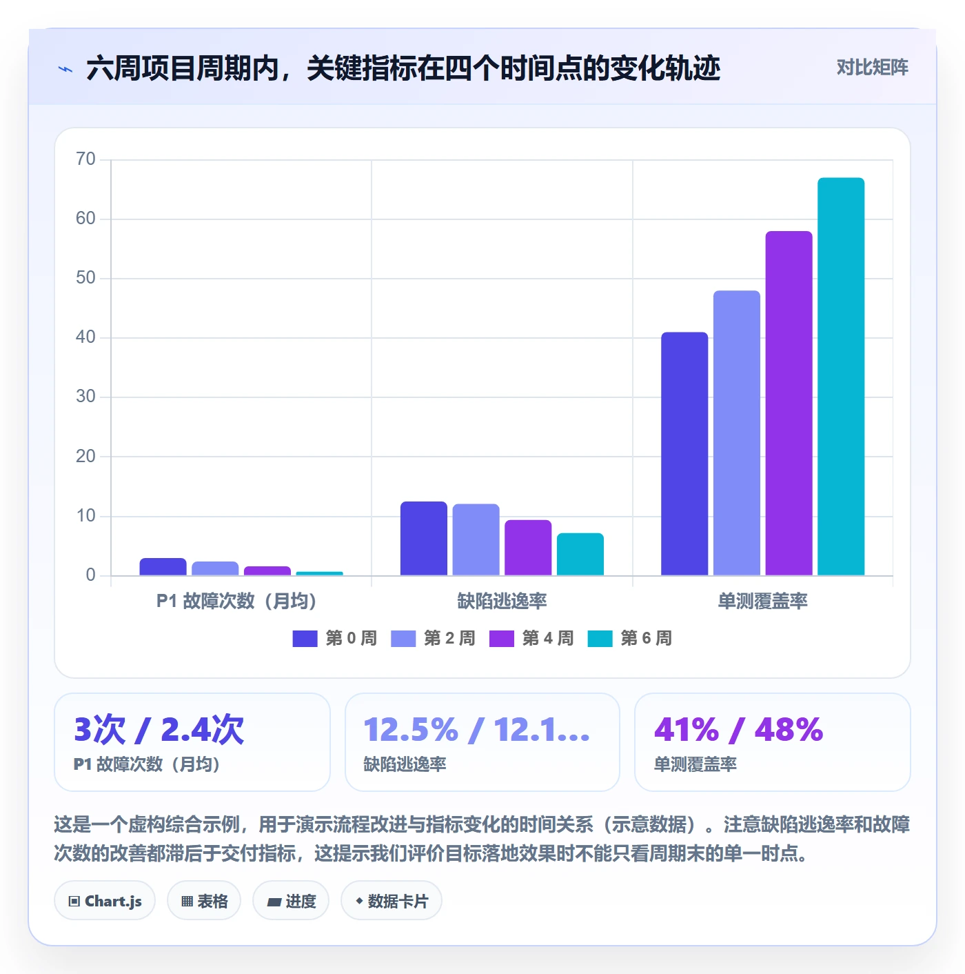
Task: Click the 第 4 周 bar in 单测覆盖率
Action: point(789,404)
